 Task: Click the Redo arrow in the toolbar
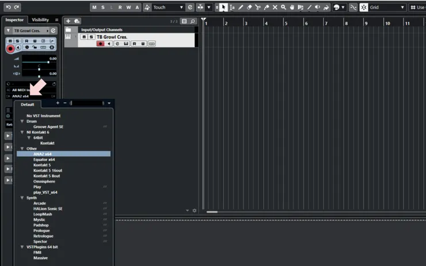[x=17, y=7]
